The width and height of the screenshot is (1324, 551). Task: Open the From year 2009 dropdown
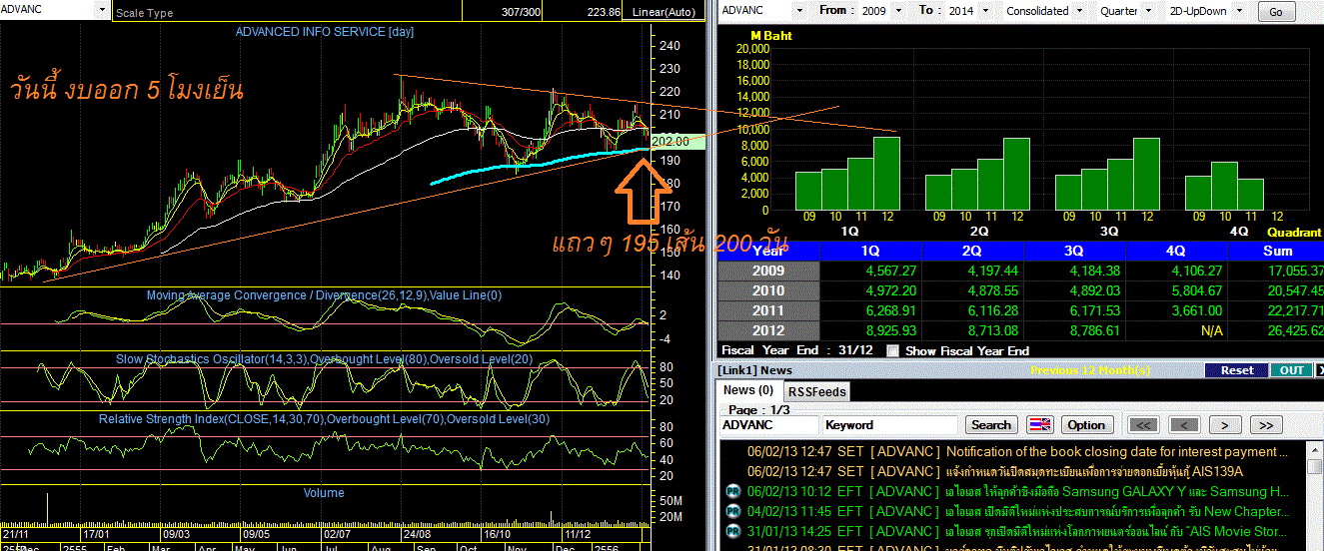[x=899, y=11]
